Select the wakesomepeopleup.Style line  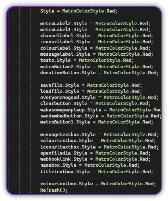[x=101, y=110]
